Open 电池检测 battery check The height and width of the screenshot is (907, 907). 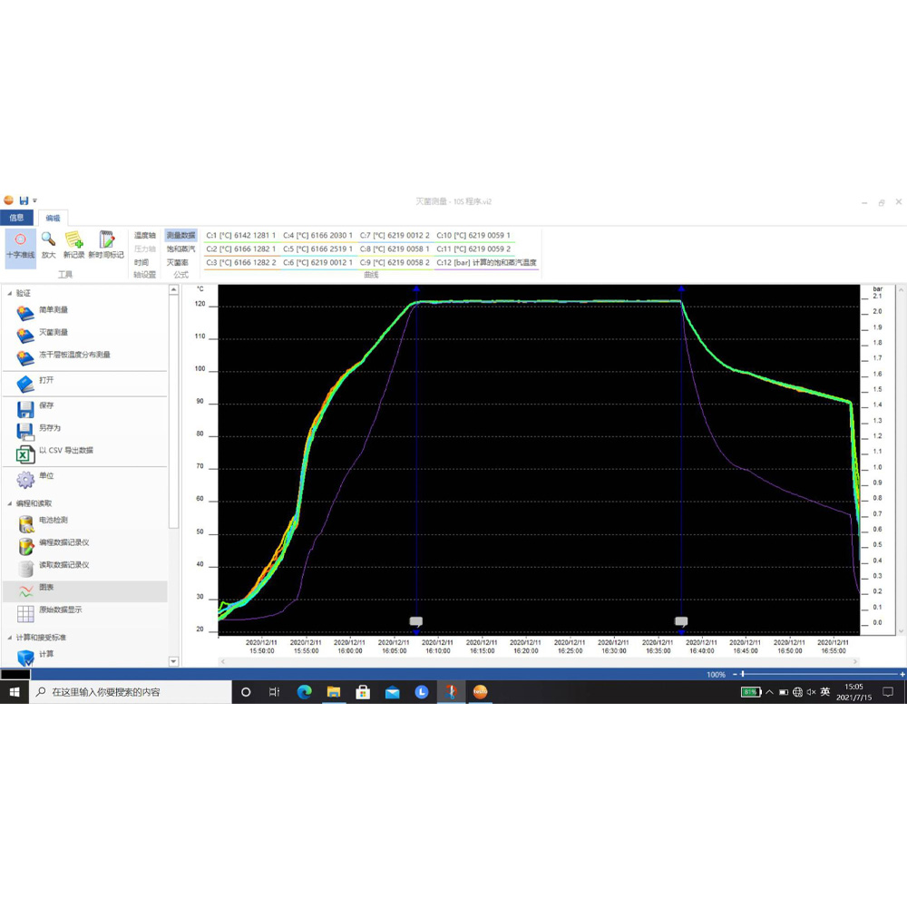[x=53, y=521]
